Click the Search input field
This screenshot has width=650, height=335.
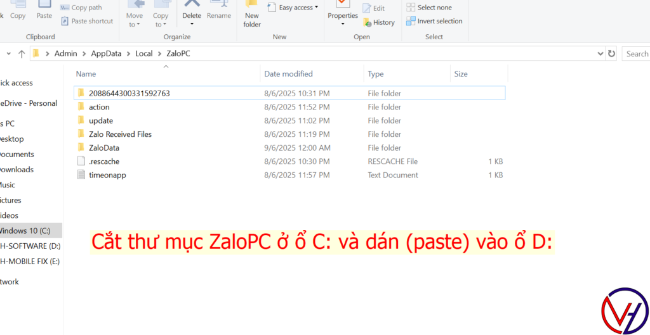coord(636,54)
